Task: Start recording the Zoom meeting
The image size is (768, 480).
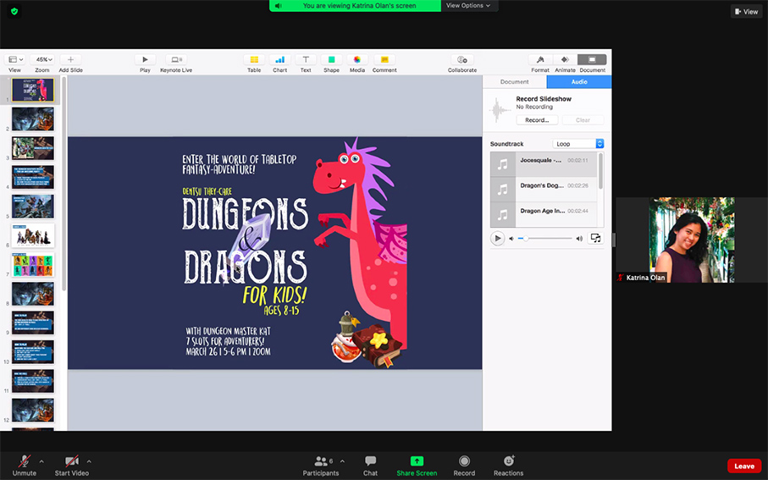Action: [464, 466]
